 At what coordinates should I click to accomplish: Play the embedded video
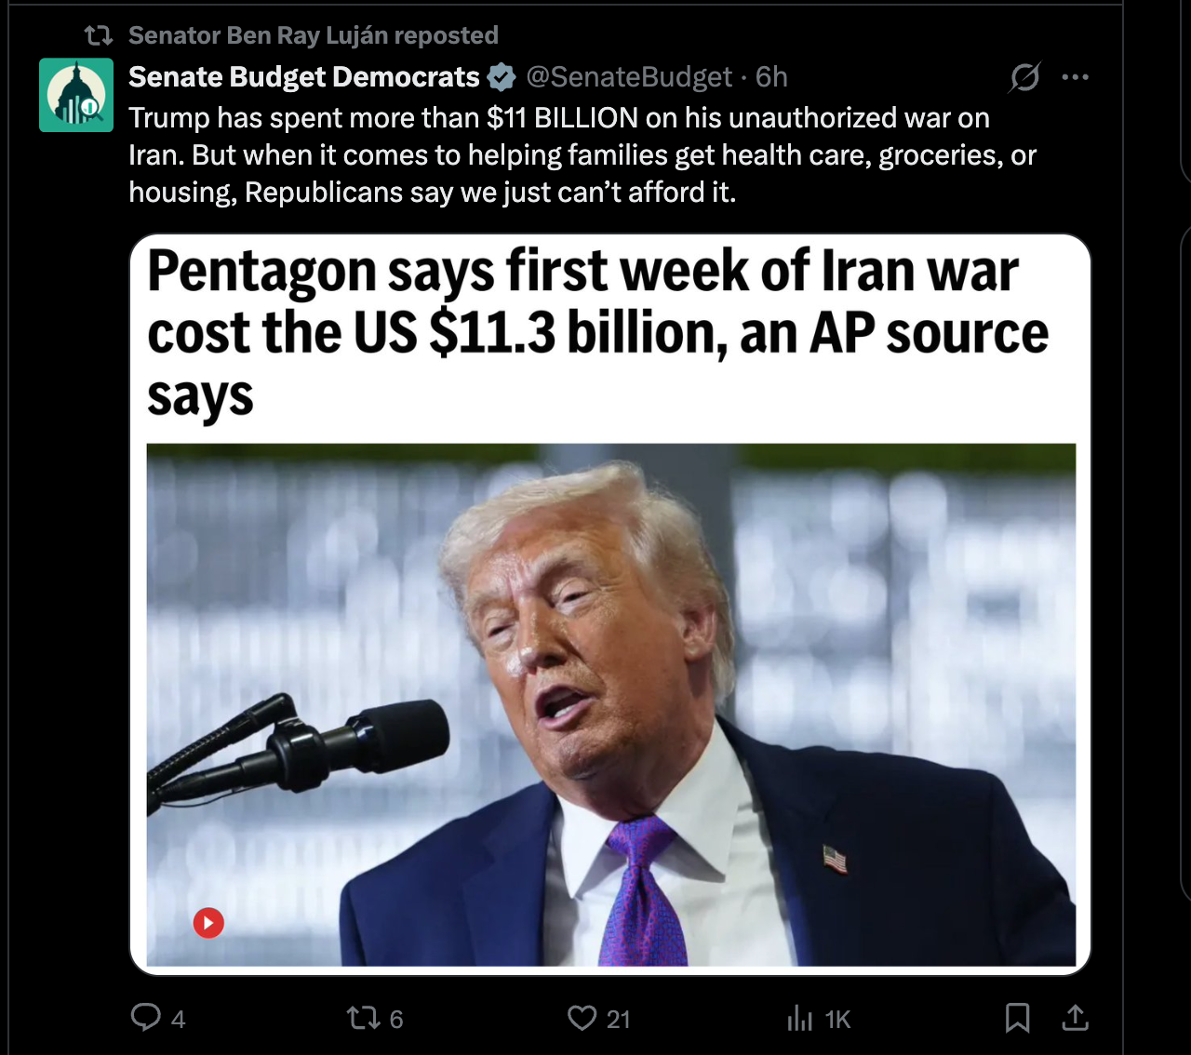(209, 923)
